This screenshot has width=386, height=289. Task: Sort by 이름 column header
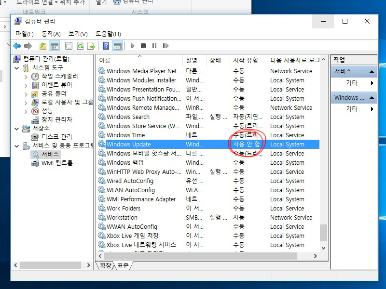click(139, 61)
